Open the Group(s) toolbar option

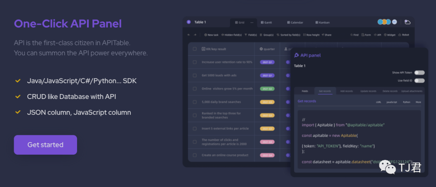point(266,35)
